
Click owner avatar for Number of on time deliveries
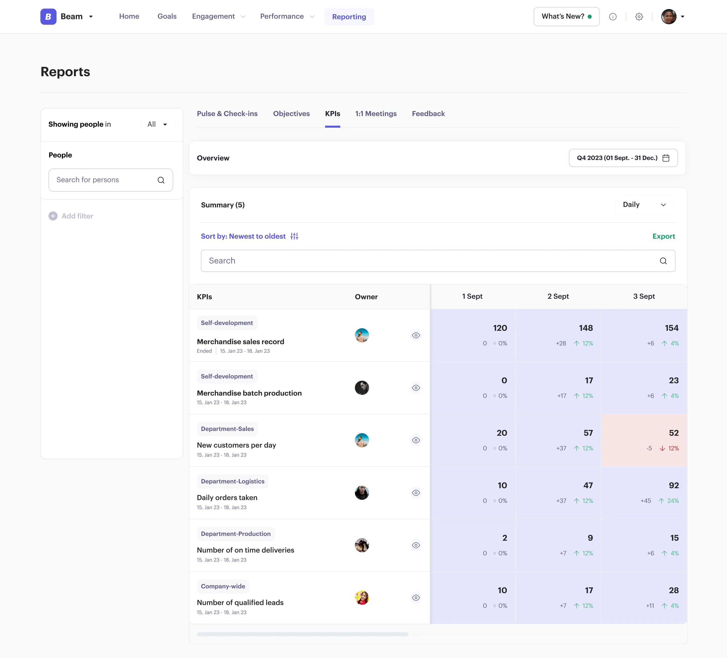point(362,545)
